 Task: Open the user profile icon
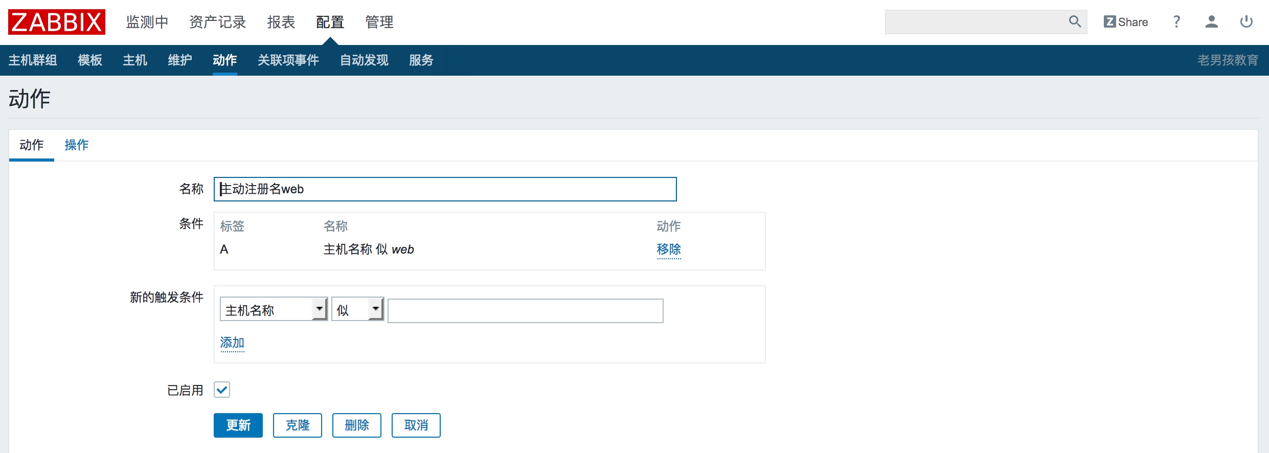coord(1211,21)
